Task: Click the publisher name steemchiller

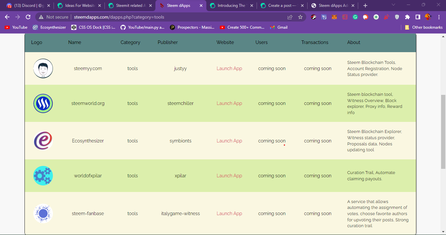Action: [x=181, y=103]
